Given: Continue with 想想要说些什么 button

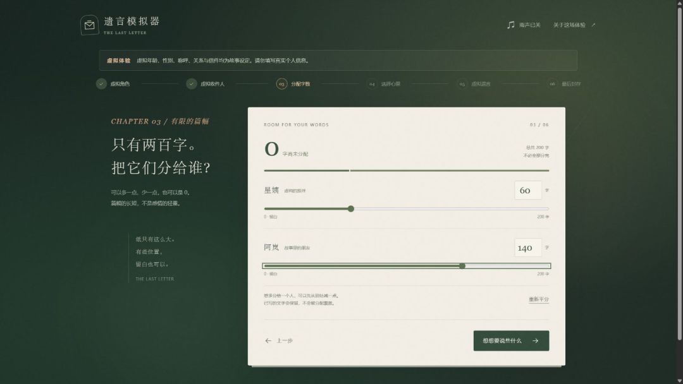Looking at the screenshot, I should (x=512, y=340).
